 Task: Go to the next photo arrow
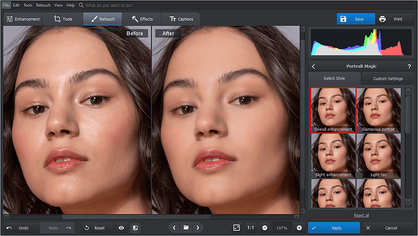198,228
